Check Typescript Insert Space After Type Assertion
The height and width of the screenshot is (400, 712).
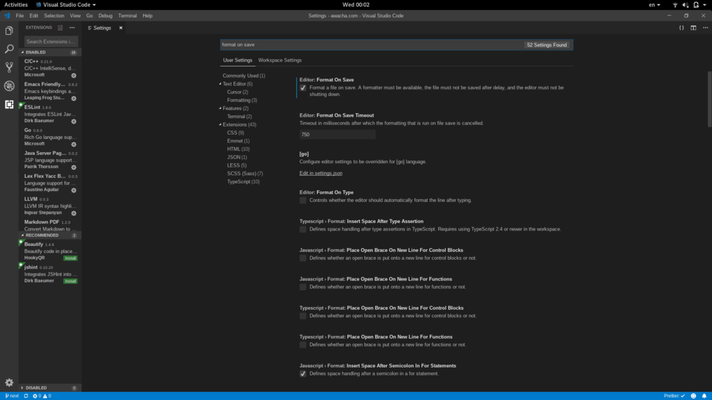point(303,229)
